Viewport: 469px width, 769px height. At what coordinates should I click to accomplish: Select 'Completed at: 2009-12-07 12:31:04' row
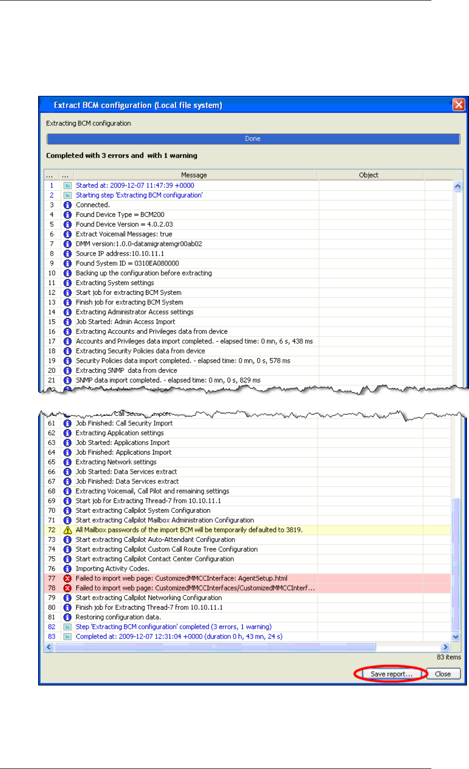247,637
